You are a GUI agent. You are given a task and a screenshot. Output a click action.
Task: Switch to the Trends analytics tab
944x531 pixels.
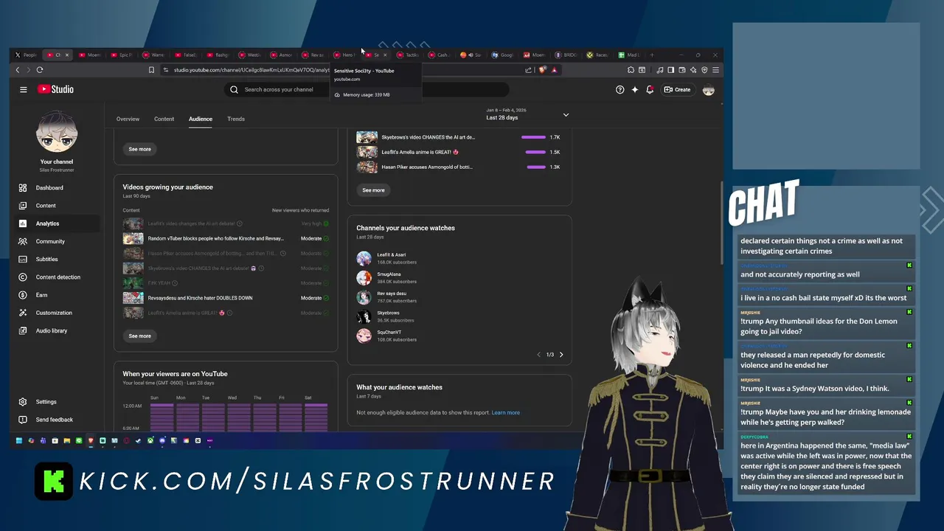(x=236, y=119)
